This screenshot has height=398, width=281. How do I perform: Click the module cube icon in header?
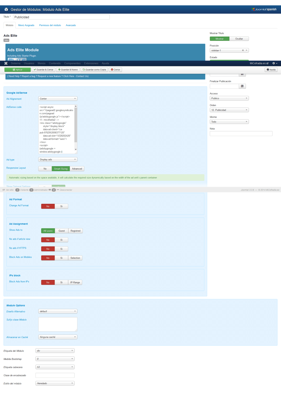(6, 9)
